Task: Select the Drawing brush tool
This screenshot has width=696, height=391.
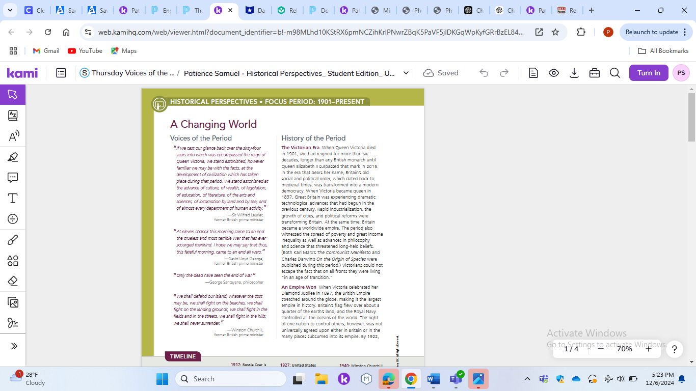Action: [13, 240]
